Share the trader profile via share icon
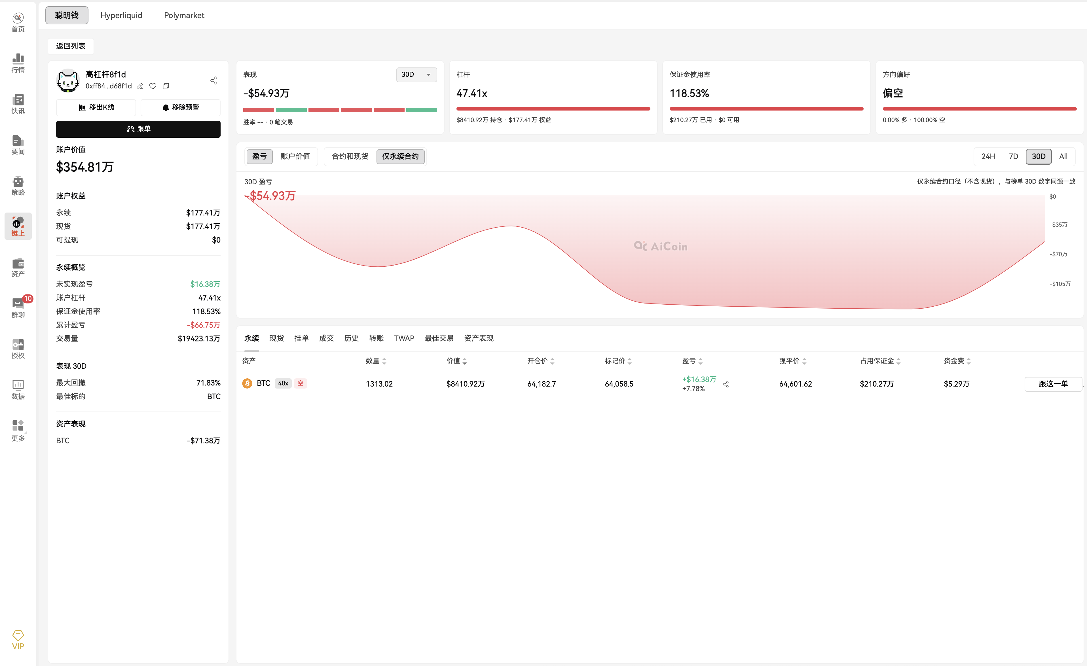The width and height of the screenshot is (1087, 666). click(x=214, y=80)
